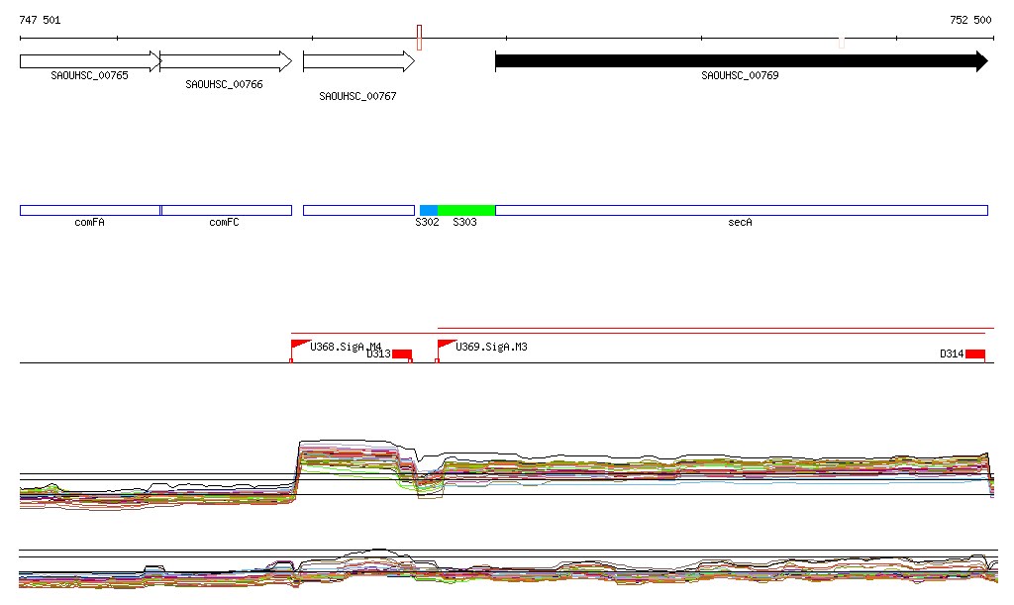Select the comFA annotation box
1014x605 pixels.
click(89, 210)
